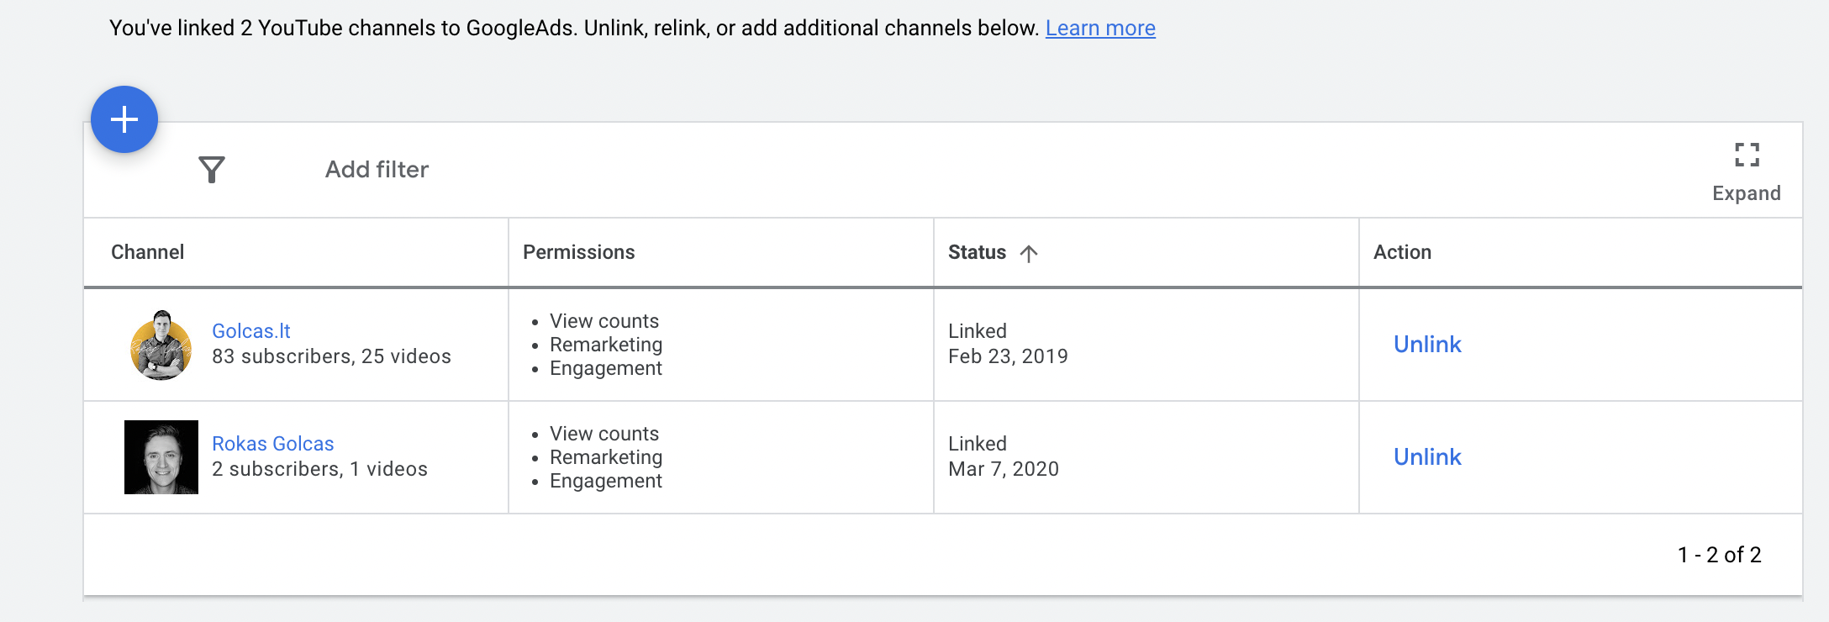The width and height of the screenshot is (1829, 622).
Task: Click Rokas Golcas row Engagement permission
Action: click(606, 481)
